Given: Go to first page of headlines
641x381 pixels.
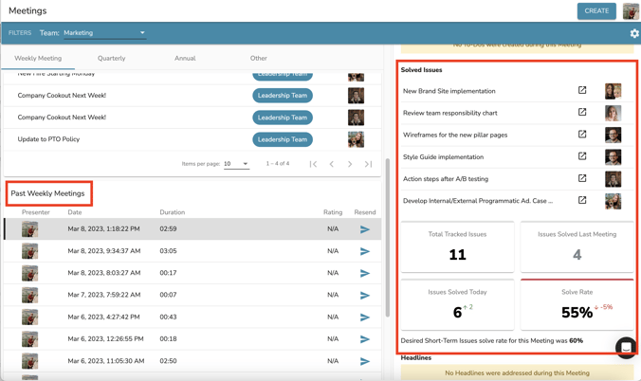Looking at the screenshot, I should click(x=313, y=164).
